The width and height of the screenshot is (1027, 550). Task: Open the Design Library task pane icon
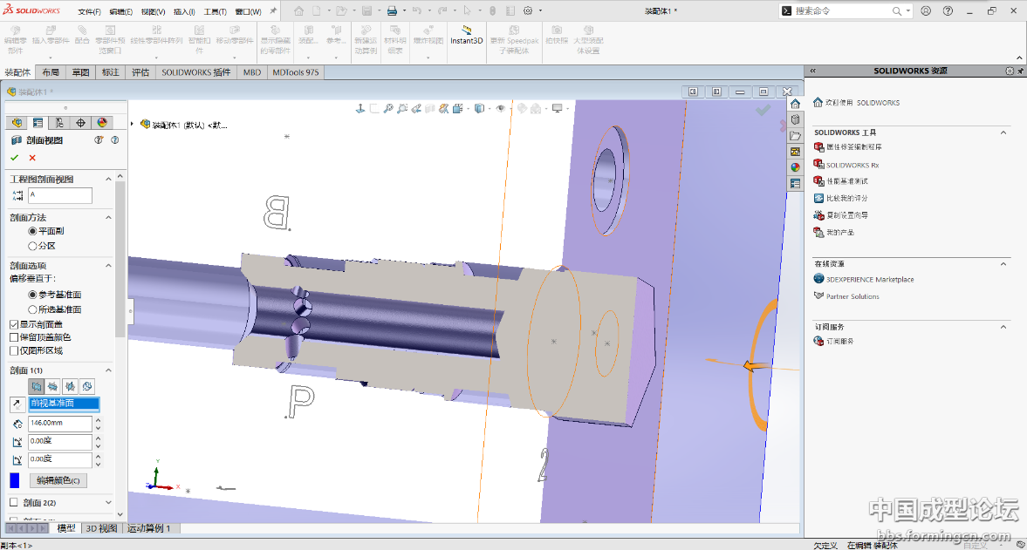click(x=795, y=119)
